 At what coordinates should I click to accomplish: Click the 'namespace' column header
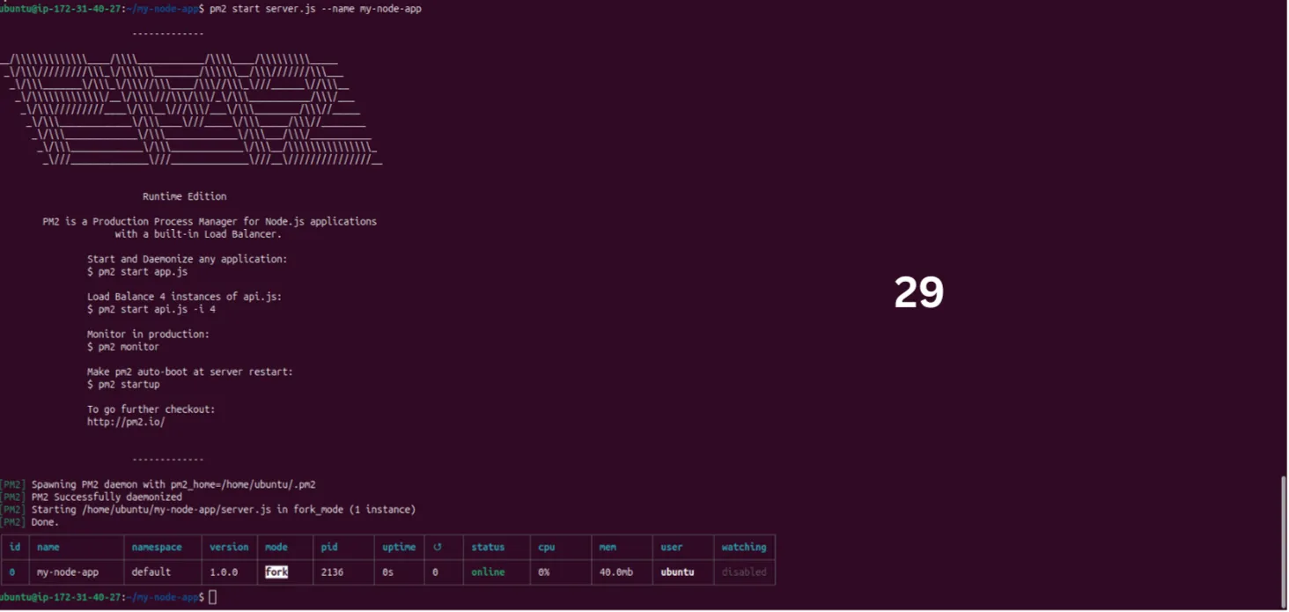(157, 547)
